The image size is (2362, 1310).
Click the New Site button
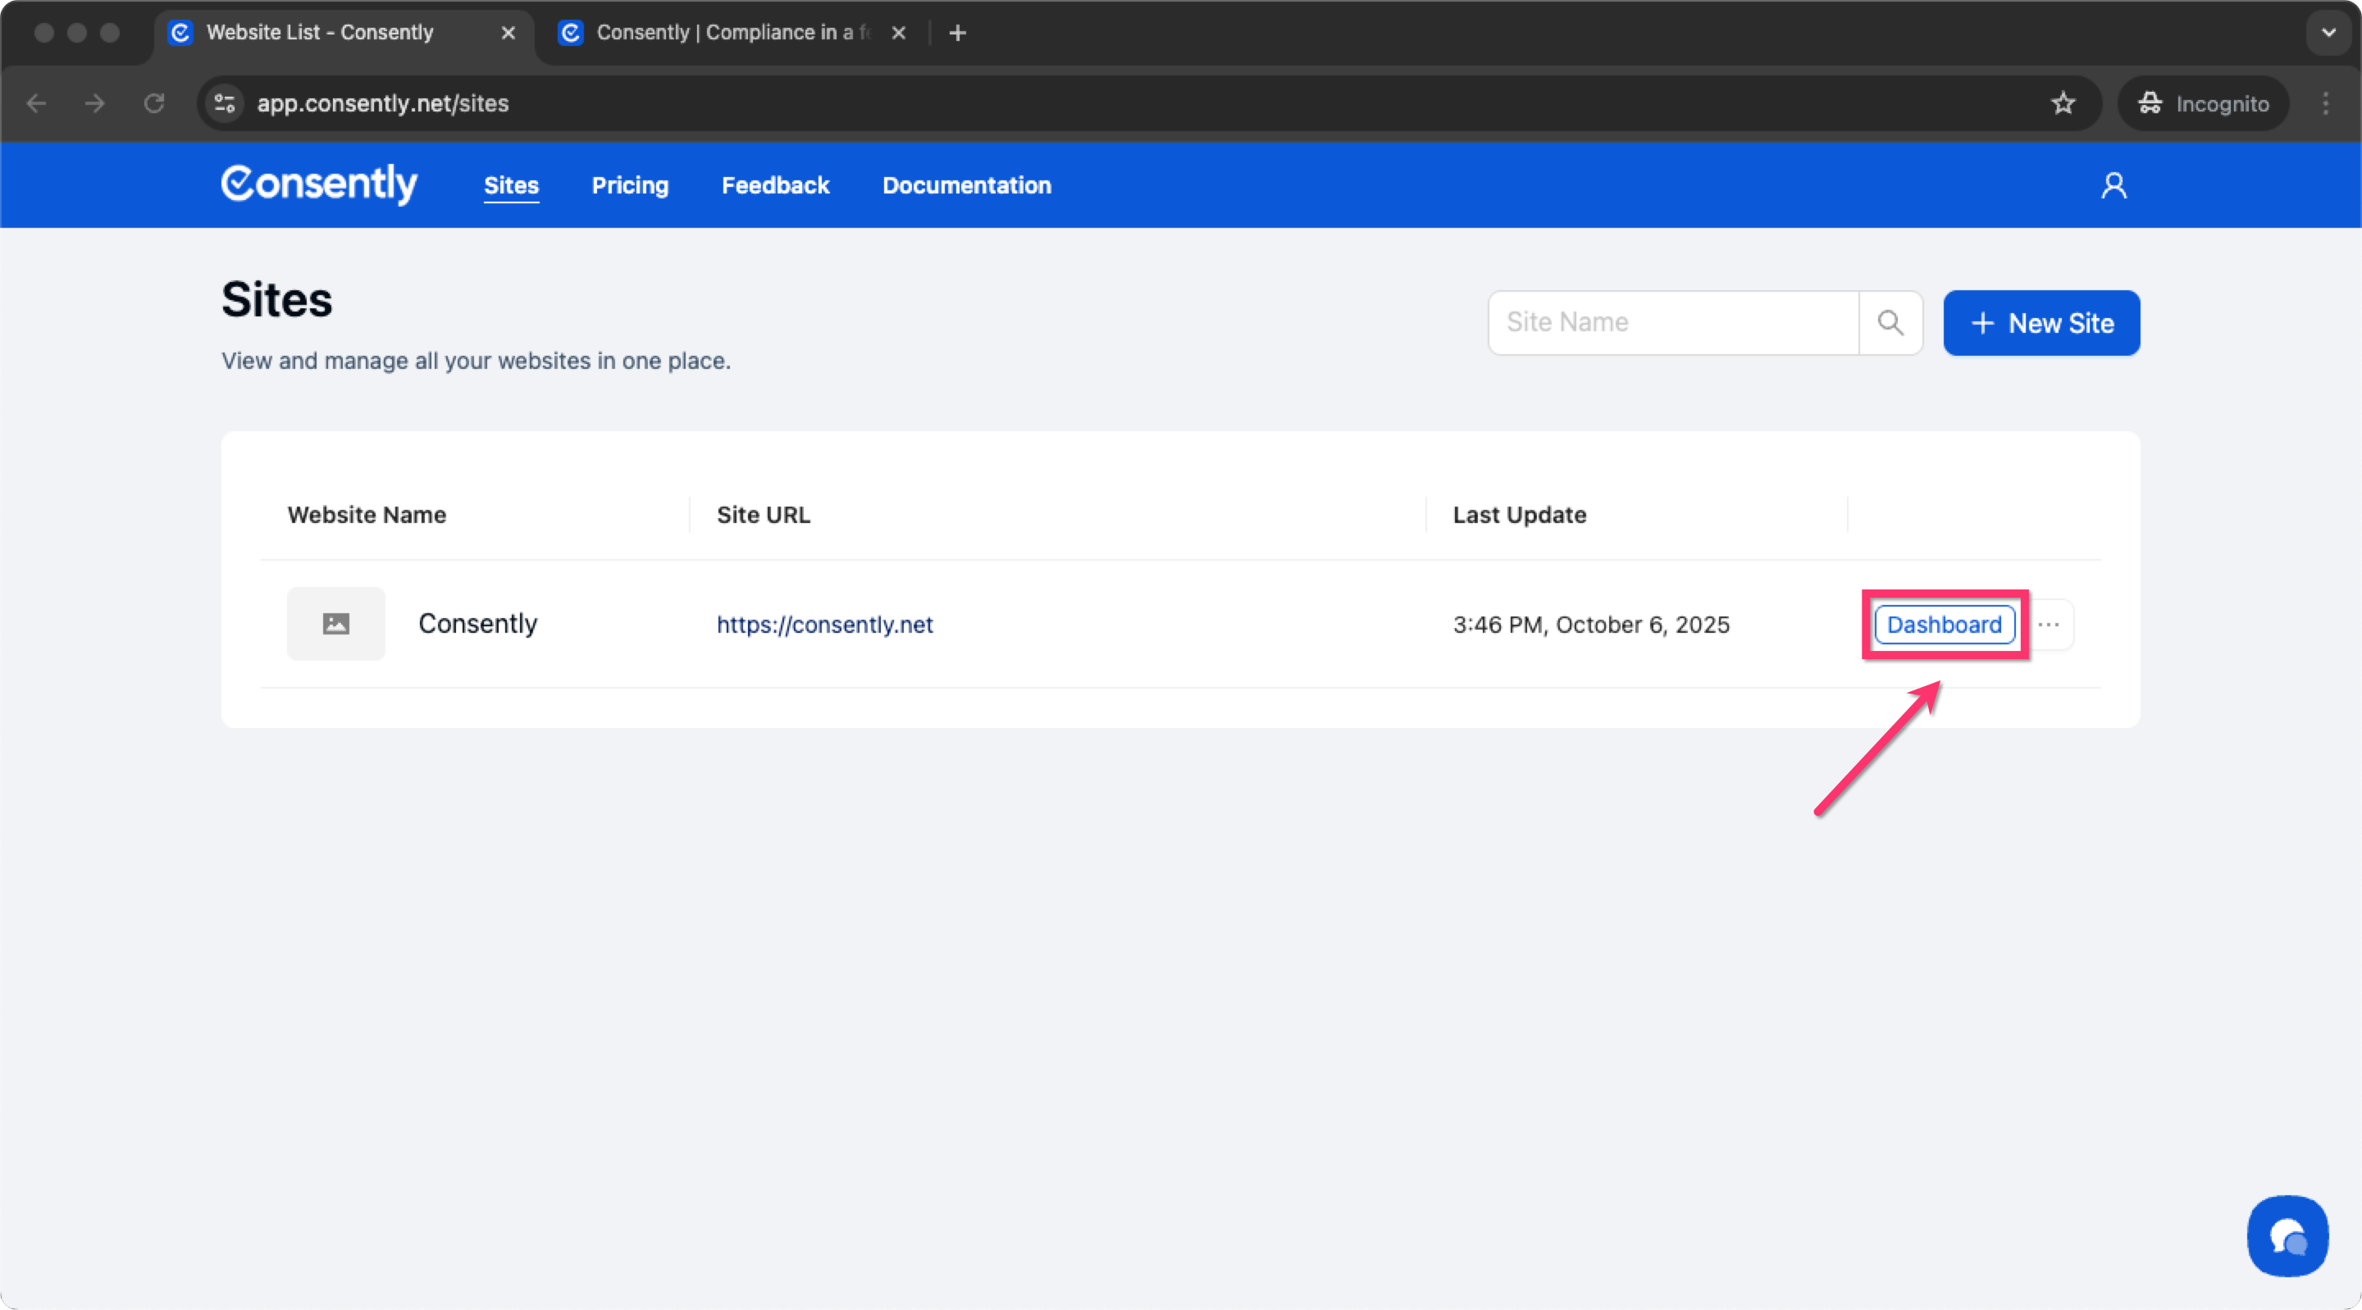(x=2041, y=324)
